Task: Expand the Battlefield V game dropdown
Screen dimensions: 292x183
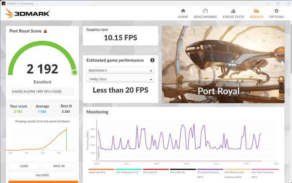Action: pyautogui.click(x=120, y=71)
